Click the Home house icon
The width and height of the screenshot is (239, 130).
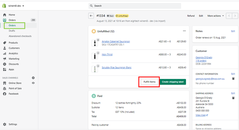click(5, 15)
